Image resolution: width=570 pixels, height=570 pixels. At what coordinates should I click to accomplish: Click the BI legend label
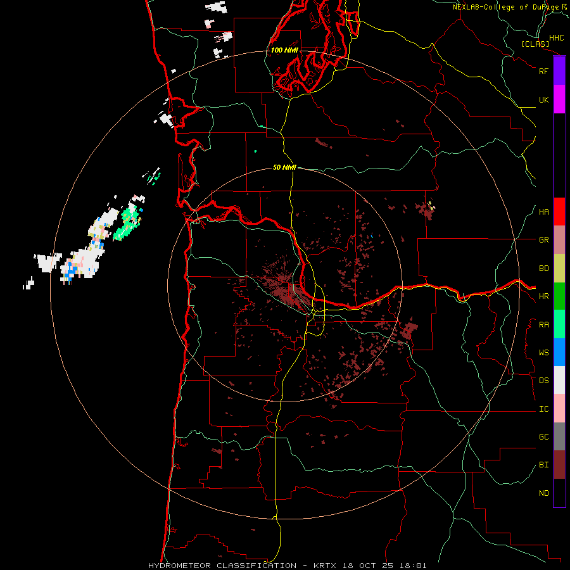coord(544,465)
